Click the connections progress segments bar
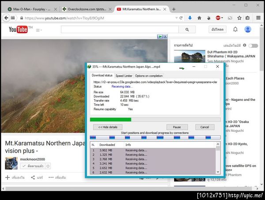The image size is (265, 200). tap(155, 137)
